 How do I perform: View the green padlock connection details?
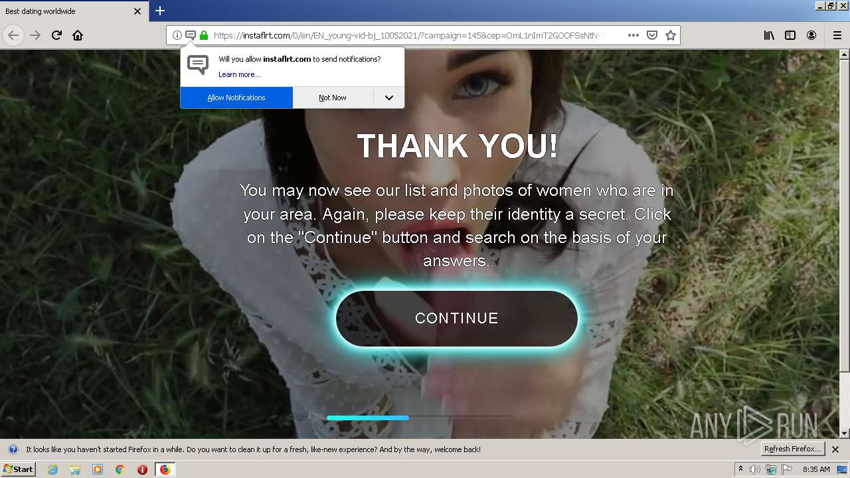204,35
